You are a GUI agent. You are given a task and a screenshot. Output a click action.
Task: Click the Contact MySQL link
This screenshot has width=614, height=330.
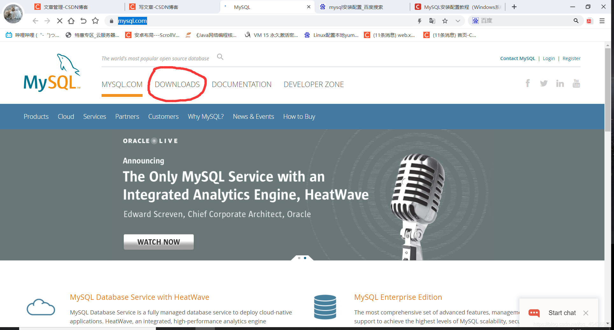518,58
